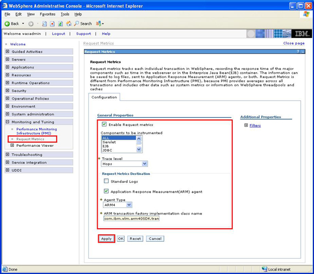Open the Back button history dropdown arrow
The height and width of the screenshot is (274, 314).
click(23, 24)
